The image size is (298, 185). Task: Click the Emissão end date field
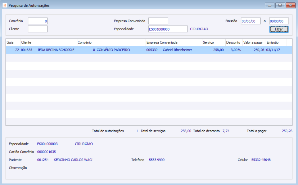tap(279, 21)
